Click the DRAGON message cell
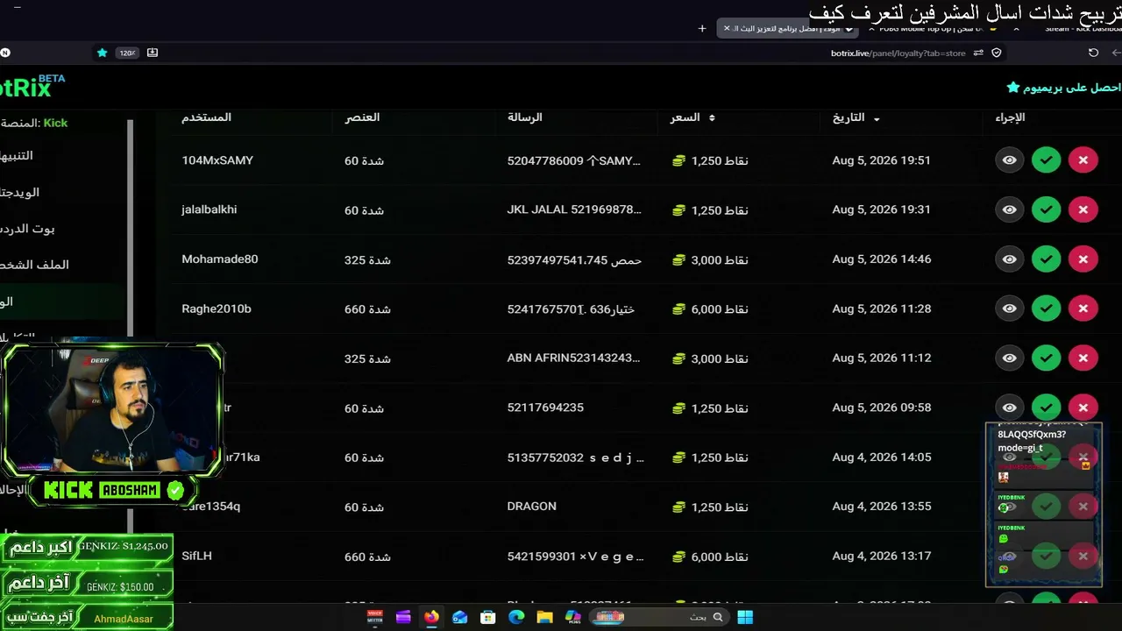This screenshot has height=631, width=1122. 532,507
